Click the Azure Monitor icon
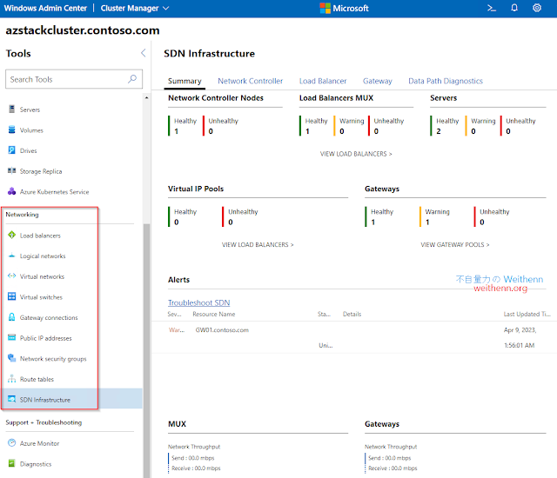The image size is (557, 478). (x=11, y=443)
